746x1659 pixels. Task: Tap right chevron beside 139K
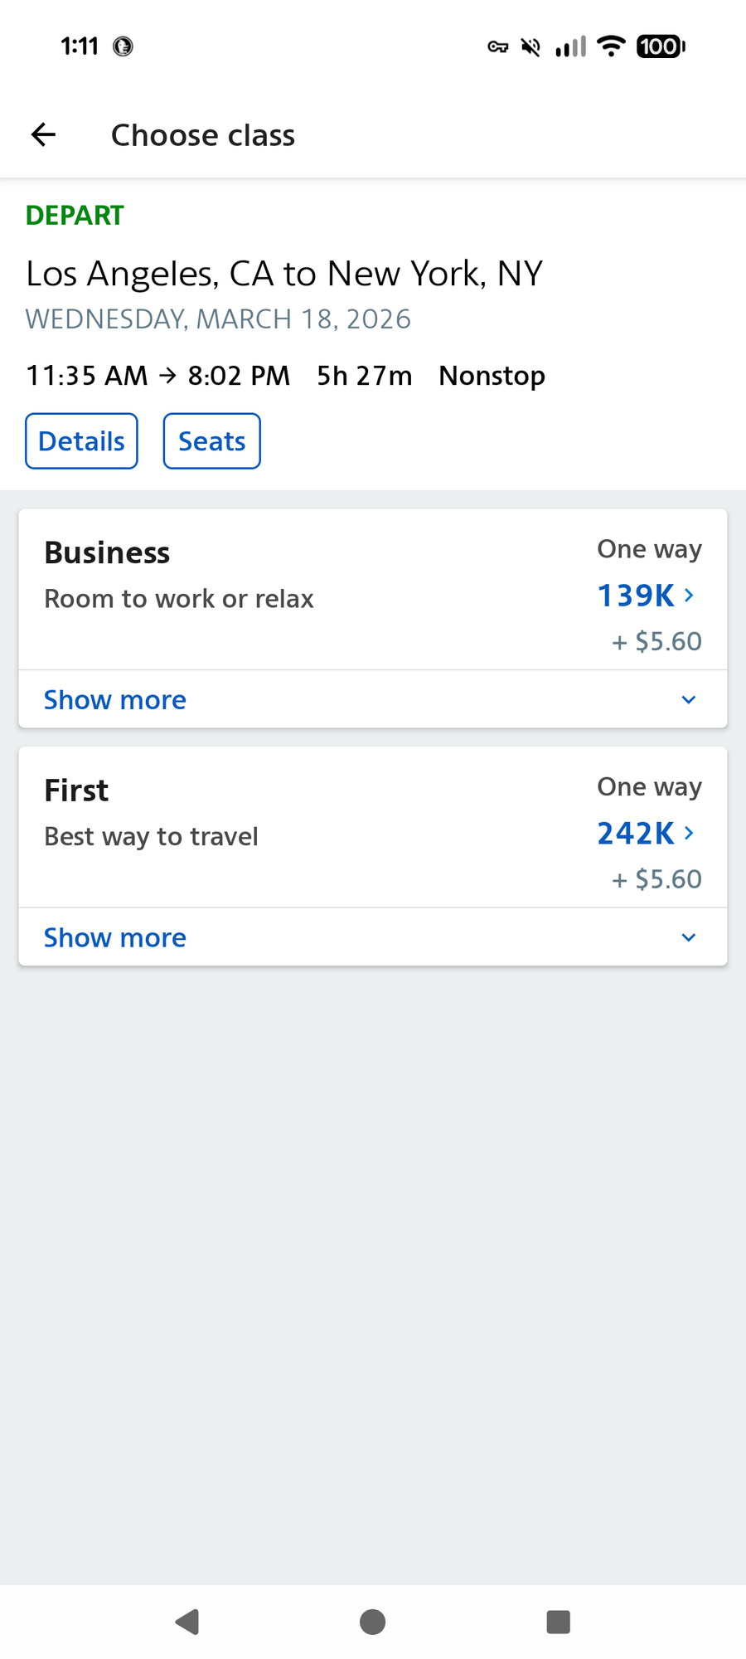click(x=689, y=596)
